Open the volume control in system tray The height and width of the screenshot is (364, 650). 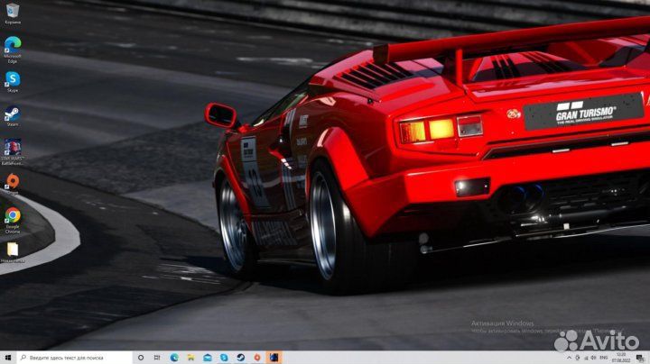[591, 358]
